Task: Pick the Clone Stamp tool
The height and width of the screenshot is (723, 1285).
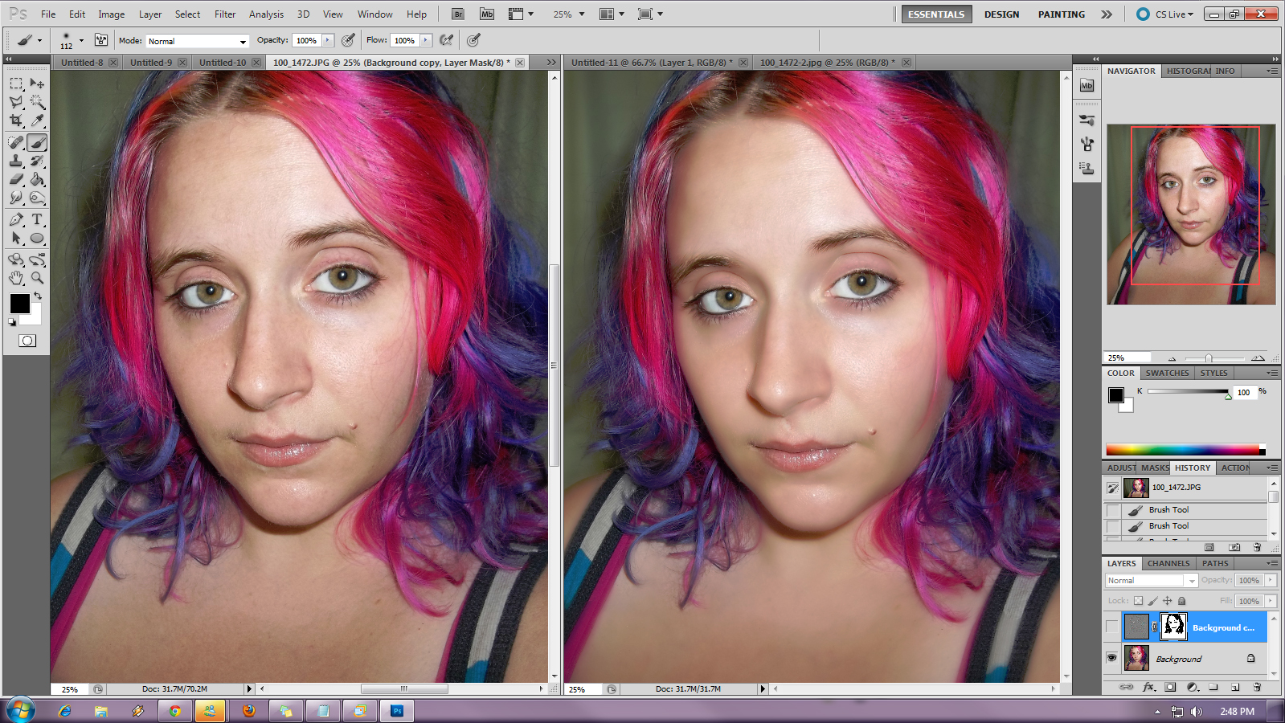Action: click(16, 161)
